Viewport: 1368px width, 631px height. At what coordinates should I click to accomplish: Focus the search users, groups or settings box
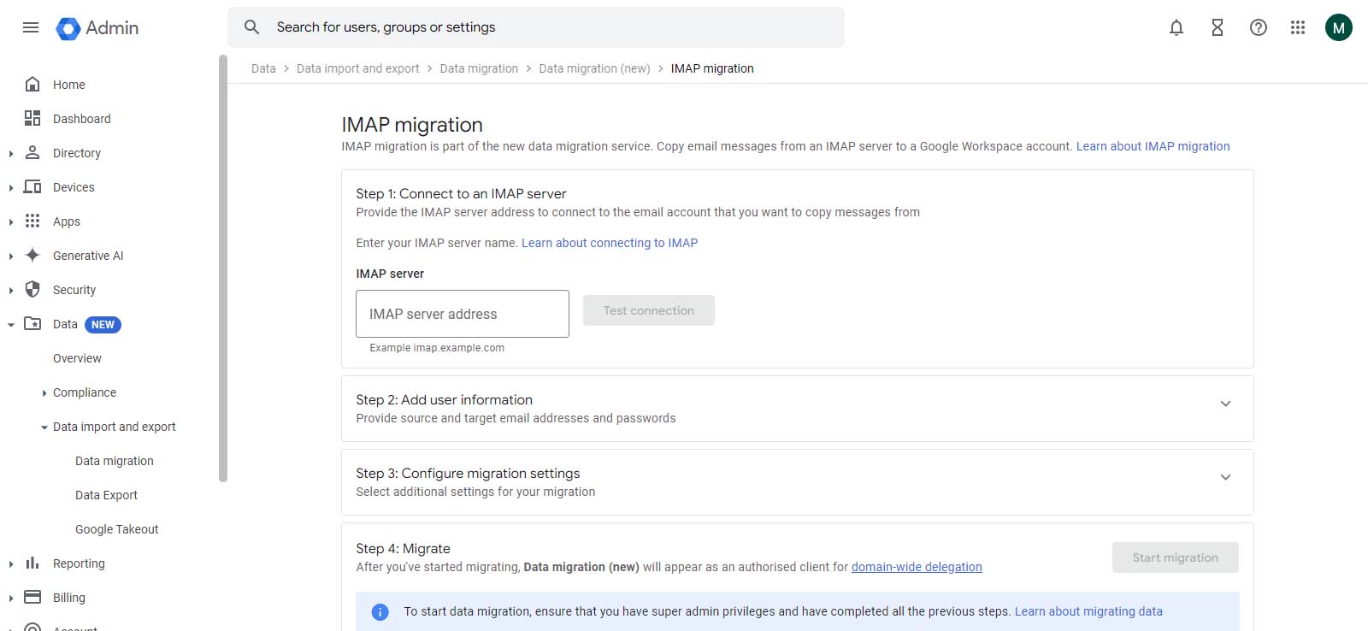(535, 27)
